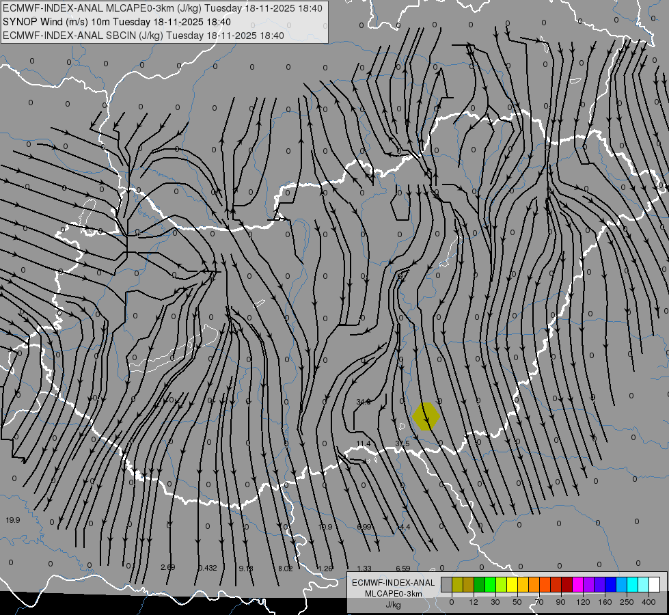Click the gray first swatch in the legend
The image size is (669, 615).
click(446, 584)
